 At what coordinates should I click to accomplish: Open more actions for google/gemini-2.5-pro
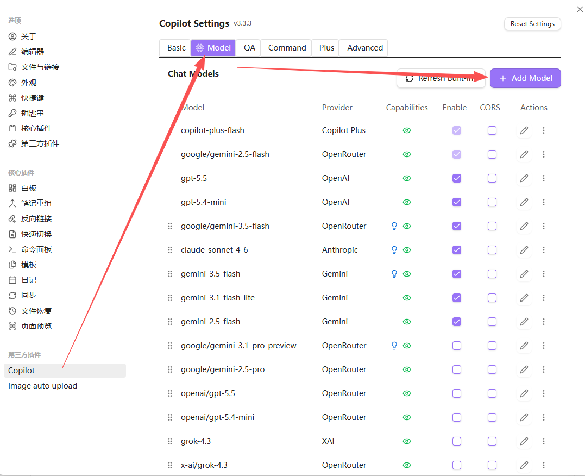544,369
